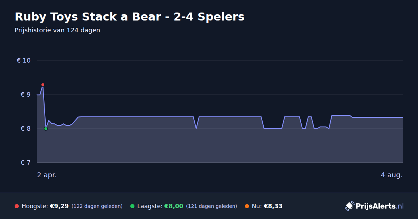The width and height of the screenshot is (418, 219).
Task: Click the PrijsAlerts tag logo icon
Action: pos(349,206)
